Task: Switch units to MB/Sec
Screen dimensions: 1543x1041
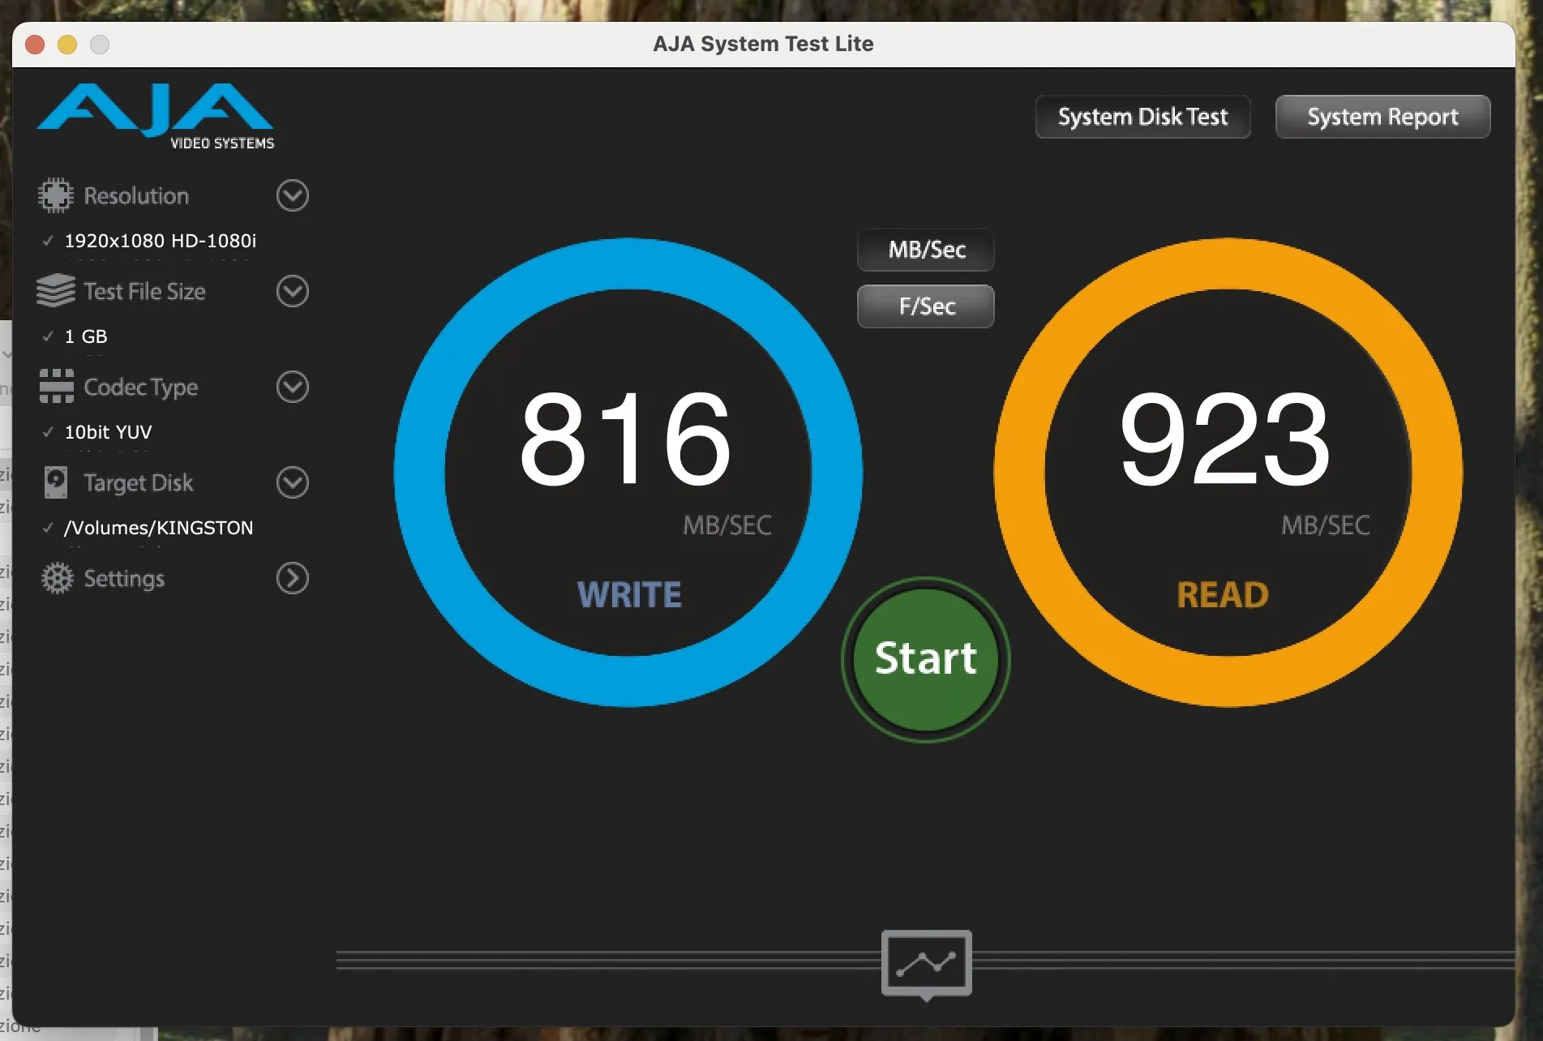Action: pos(925,250)
